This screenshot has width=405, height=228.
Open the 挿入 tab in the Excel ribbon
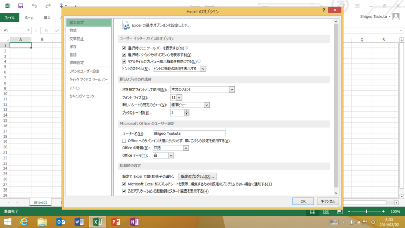47,18
